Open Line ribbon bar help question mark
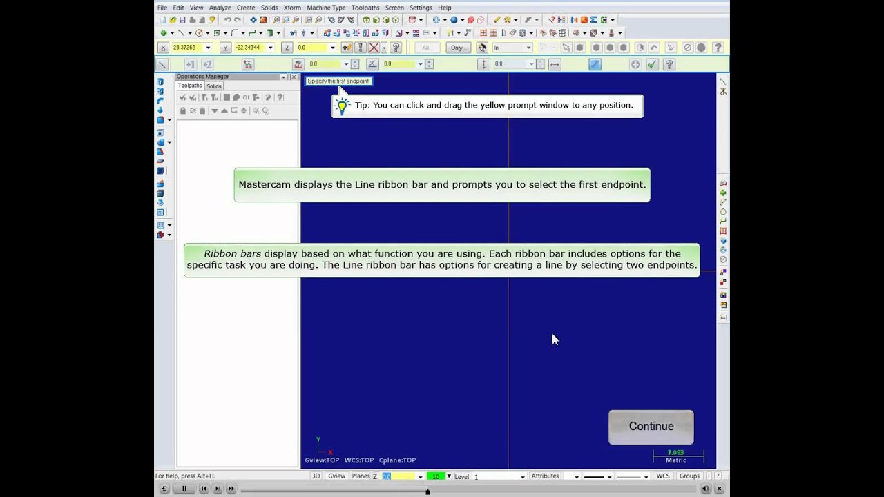The image size is (884, 497). 669,64
